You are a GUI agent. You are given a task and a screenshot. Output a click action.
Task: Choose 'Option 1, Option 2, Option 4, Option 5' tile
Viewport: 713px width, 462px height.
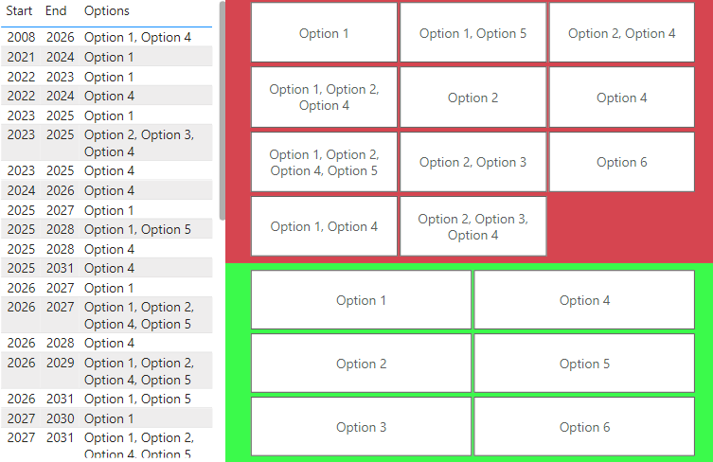tap(324, 162)
